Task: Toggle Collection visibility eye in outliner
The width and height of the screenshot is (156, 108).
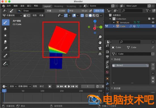Action: pos(153,19)
